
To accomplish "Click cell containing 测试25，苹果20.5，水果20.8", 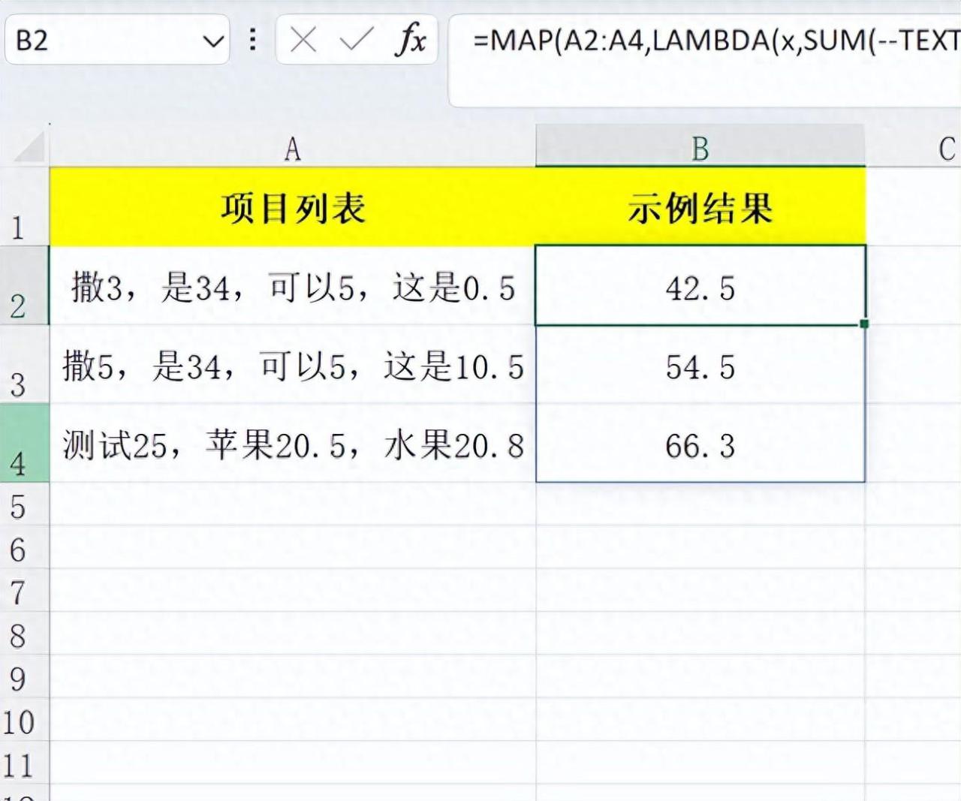I will coord(292,443).
